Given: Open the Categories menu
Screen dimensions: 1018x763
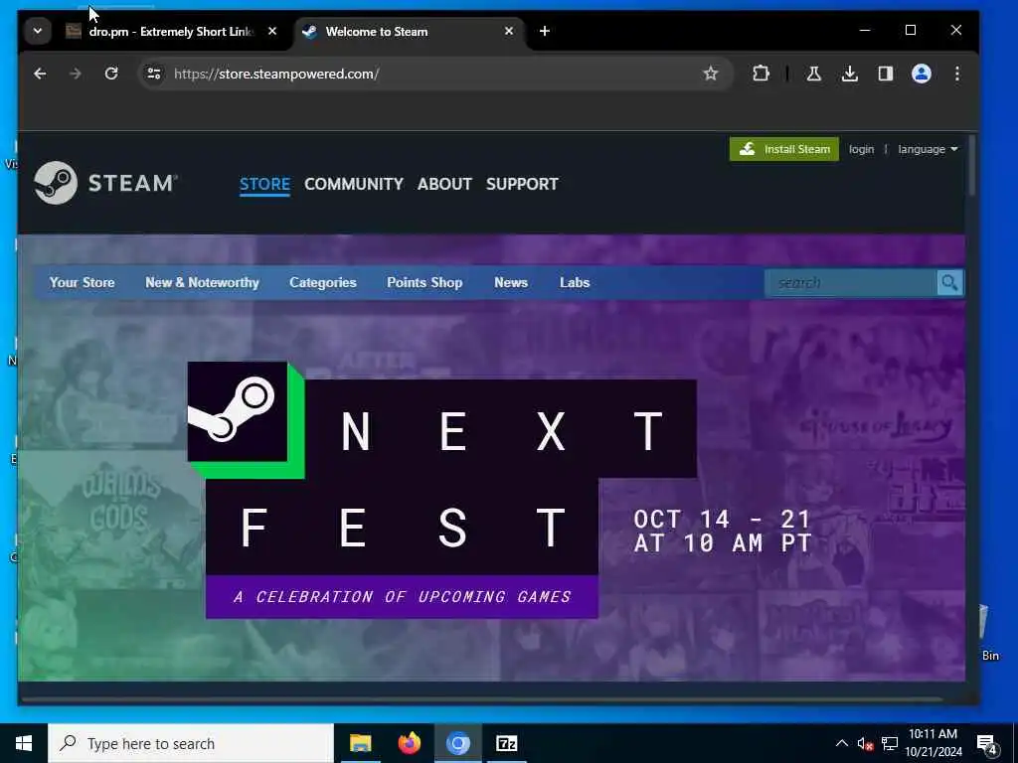Looking at the screenshot, I should coord(323,283).
